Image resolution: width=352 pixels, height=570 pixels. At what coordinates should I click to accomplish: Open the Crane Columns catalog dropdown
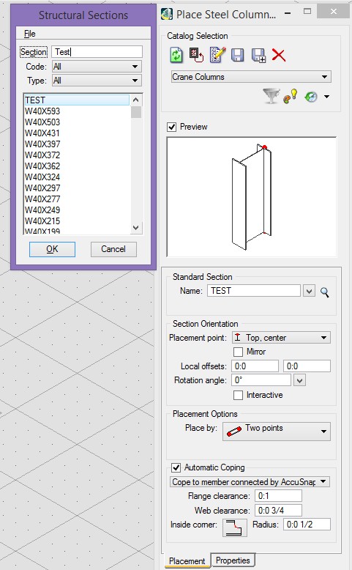point(251,77)
